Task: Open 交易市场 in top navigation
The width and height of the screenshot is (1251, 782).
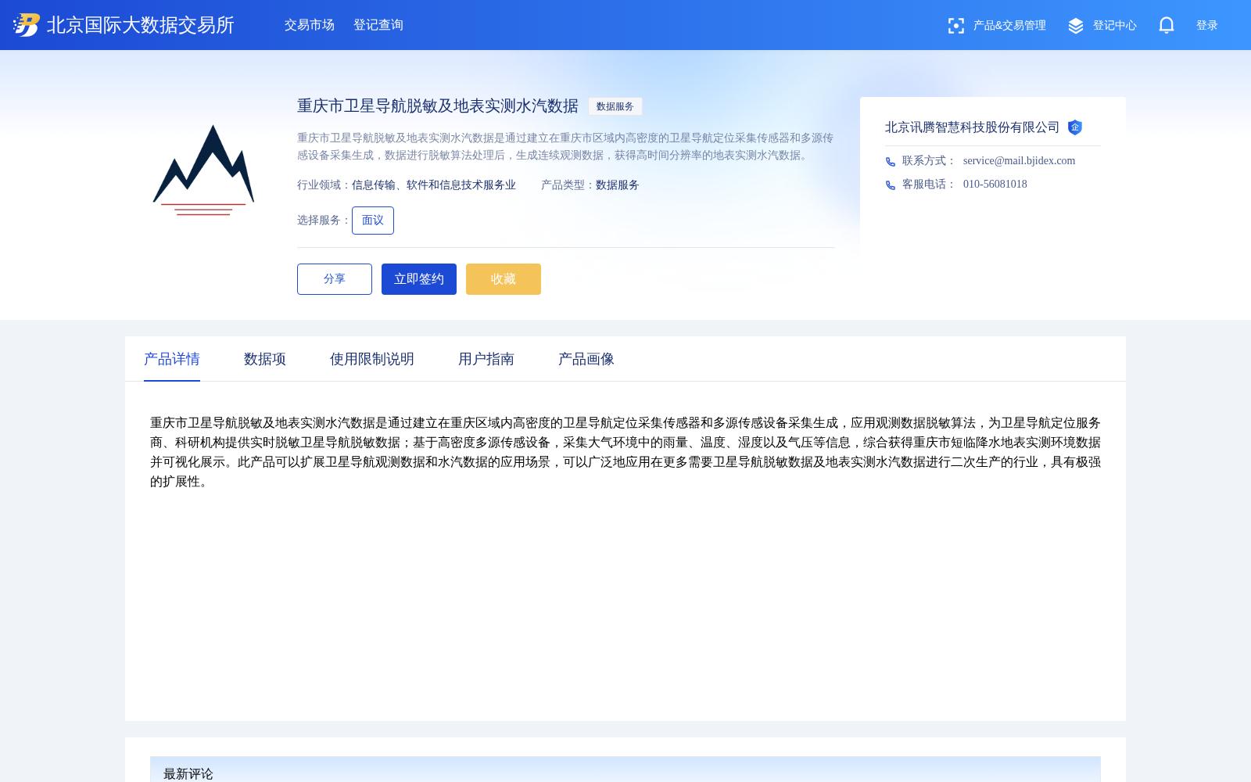Action: tap(310, 25)
